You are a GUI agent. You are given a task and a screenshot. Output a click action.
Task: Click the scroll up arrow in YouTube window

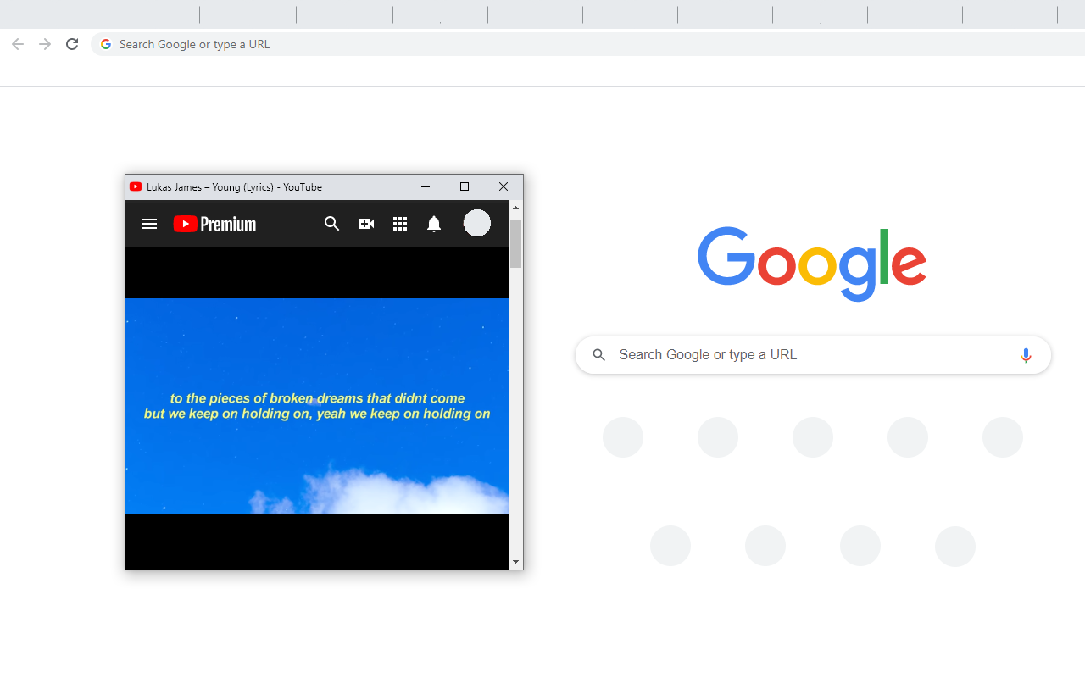515,208
